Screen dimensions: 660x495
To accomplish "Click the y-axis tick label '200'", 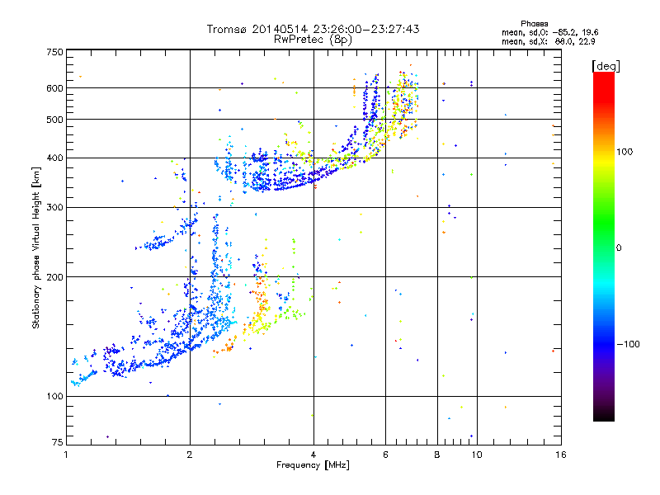I will [x=54, y=277].
